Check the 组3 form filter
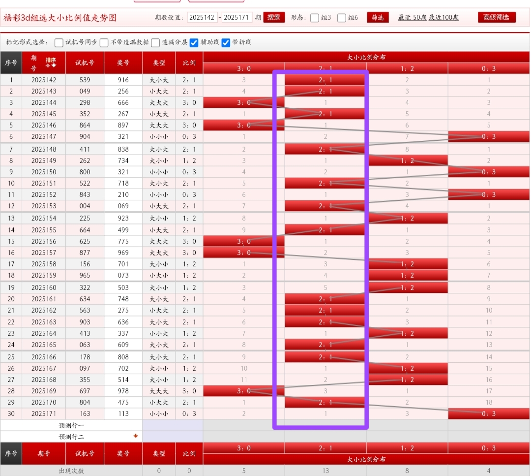The image size is (531, 476). [315, 18]
